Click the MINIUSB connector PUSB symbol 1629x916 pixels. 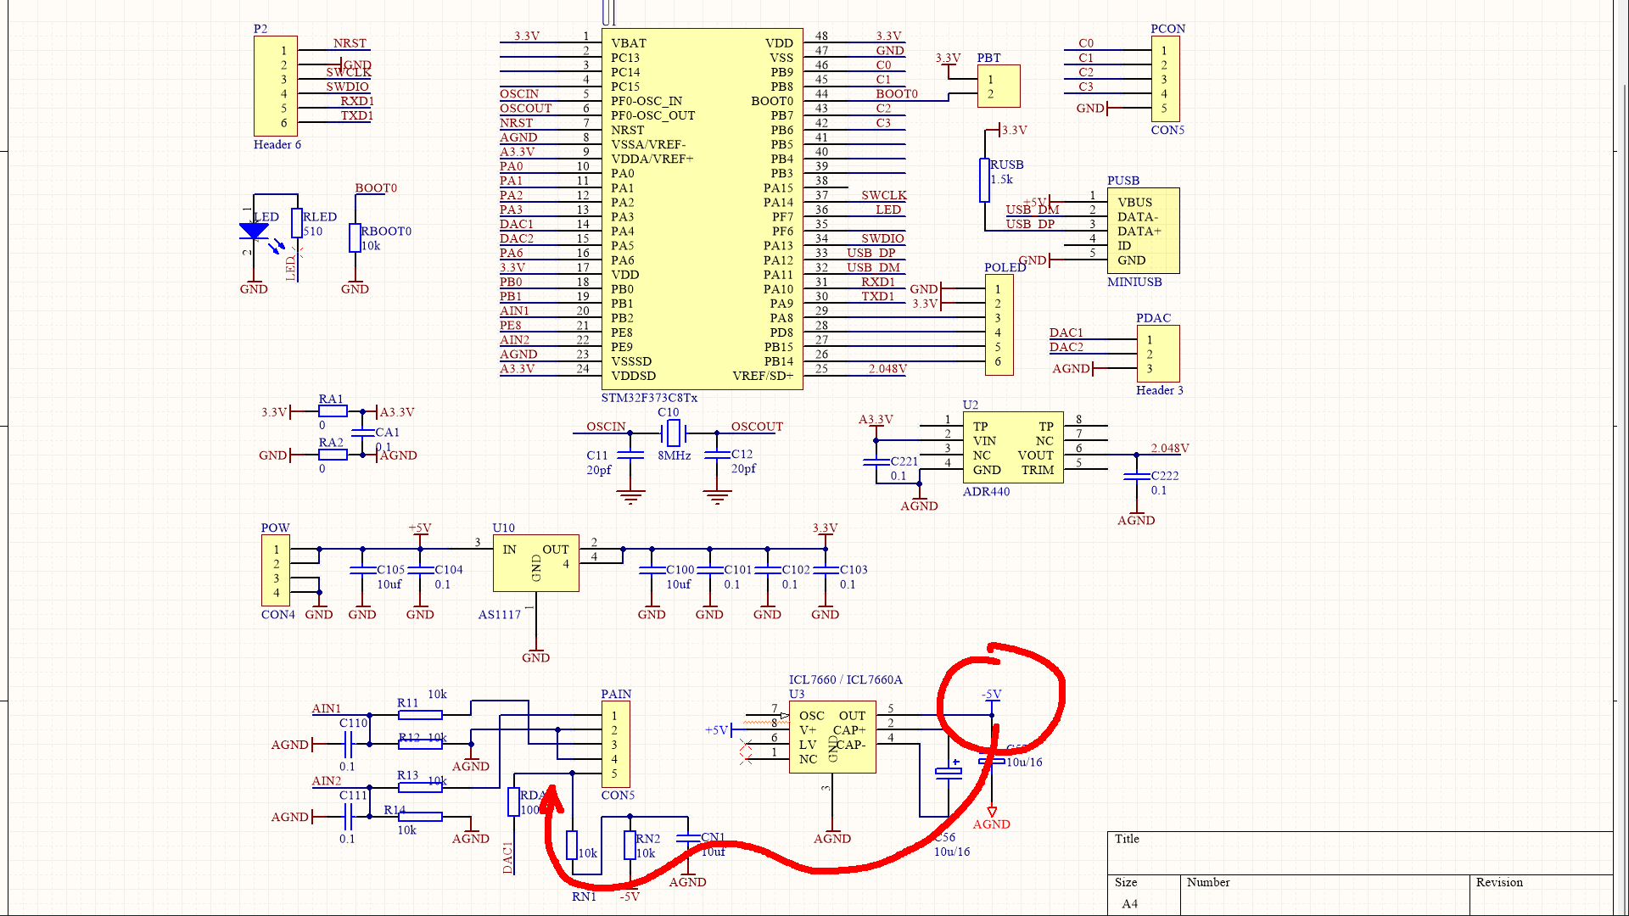(x=1143, y=231)
